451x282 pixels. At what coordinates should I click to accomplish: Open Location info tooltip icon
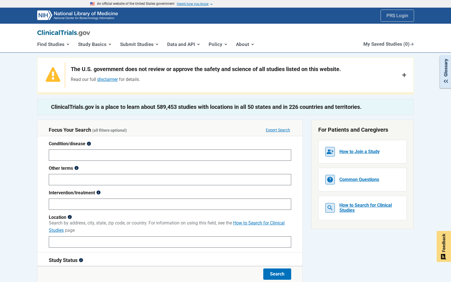[x=70, y=217]
